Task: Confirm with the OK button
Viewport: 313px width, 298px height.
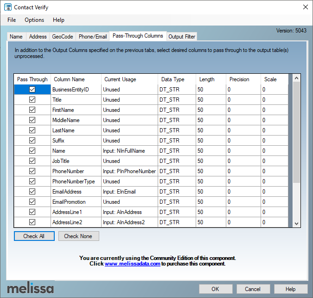Action: 216,289
